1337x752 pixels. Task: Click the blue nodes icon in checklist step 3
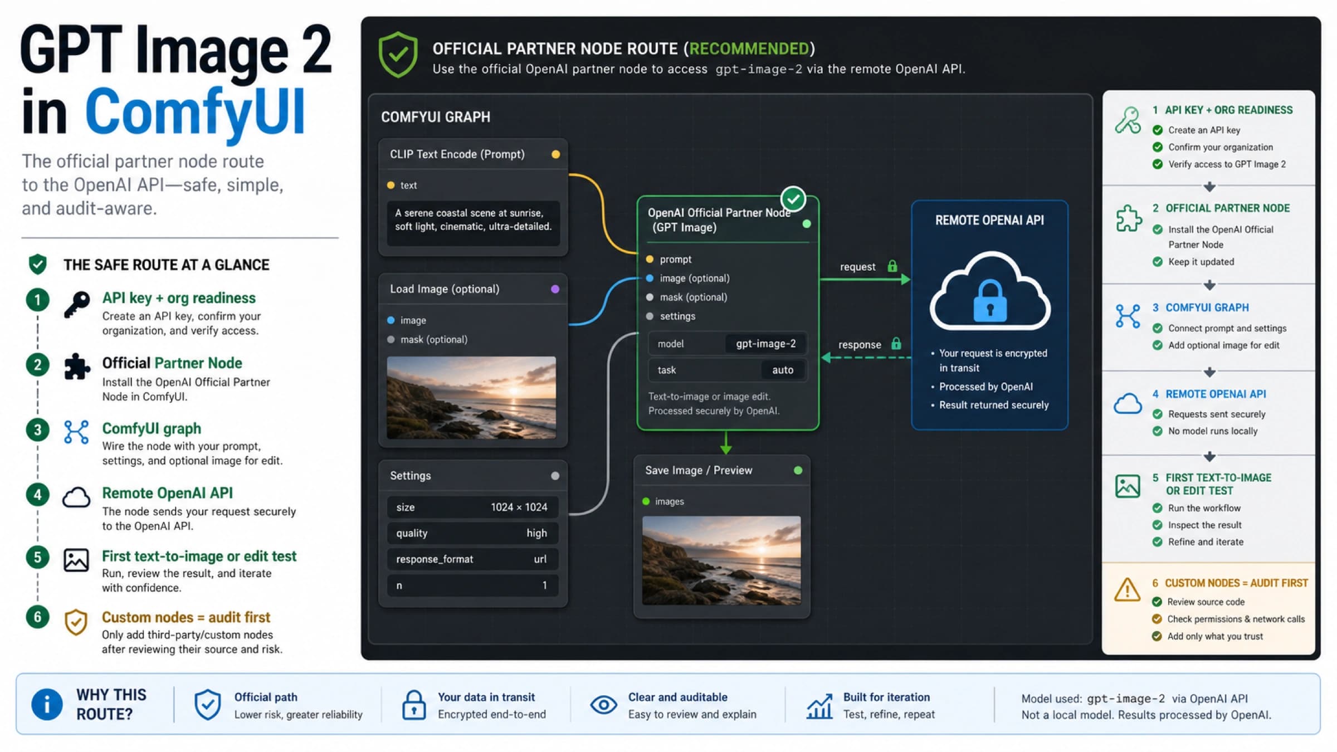tap(1128, 316)
